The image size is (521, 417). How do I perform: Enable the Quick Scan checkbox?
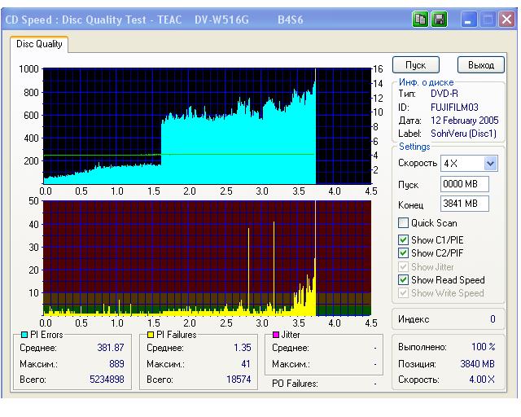(403, 223)
